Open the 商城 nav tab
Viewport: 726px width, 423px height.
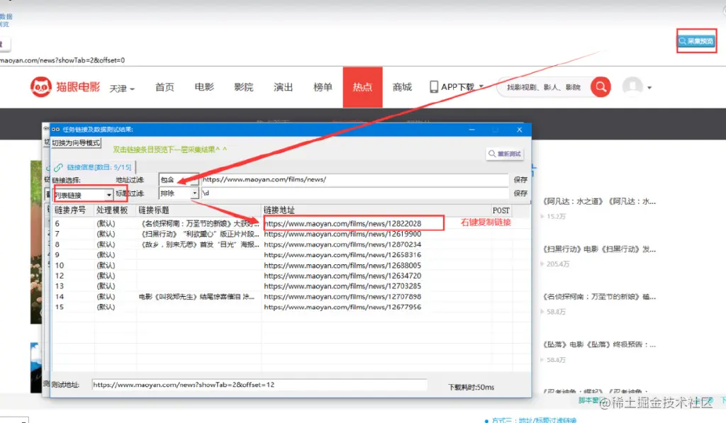[402, 87]
